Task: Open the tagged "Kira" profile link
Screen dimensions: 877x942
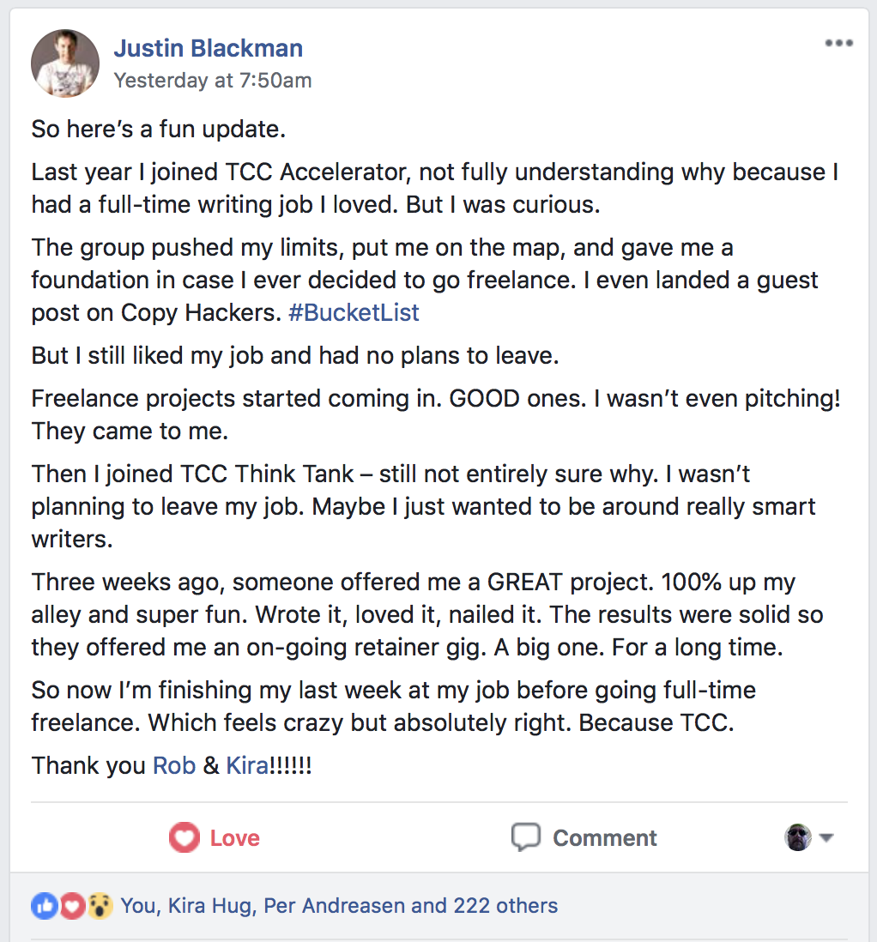Action: [247, 765]
